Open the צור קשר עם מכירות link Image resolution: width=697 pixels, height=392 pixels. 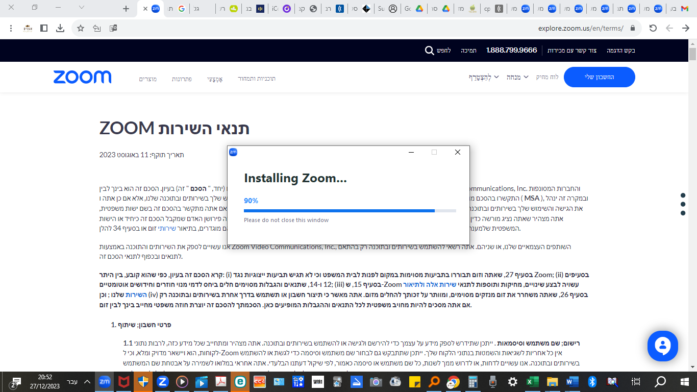(x=572, y=51)
